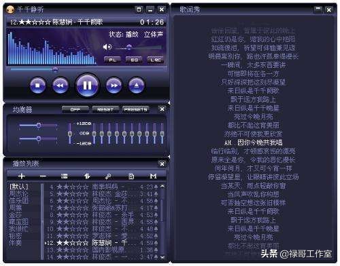340x266 pixels.
Task: Toggle the EQ equalizer window button
Action: [x=134, y=60]
